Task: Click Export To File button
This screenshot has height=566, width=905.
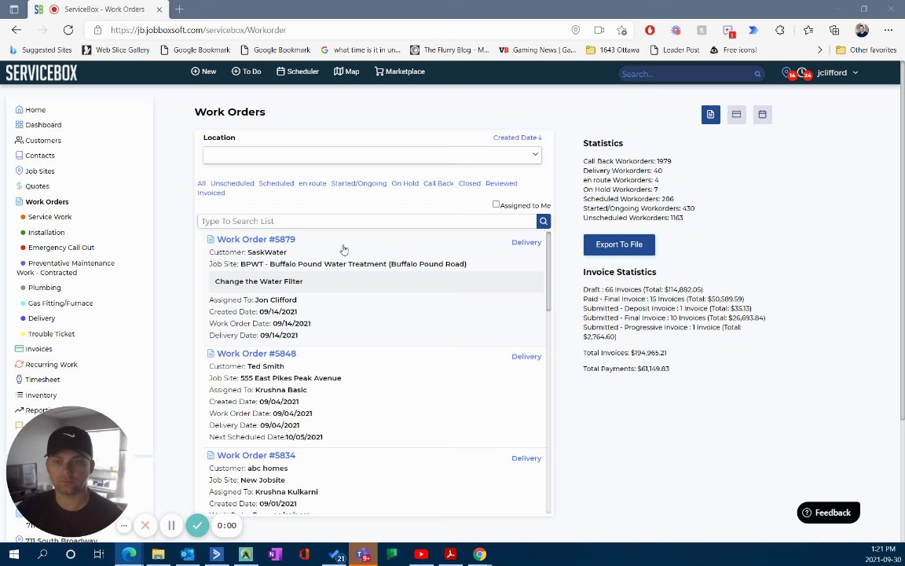Action: pos(619,244)
